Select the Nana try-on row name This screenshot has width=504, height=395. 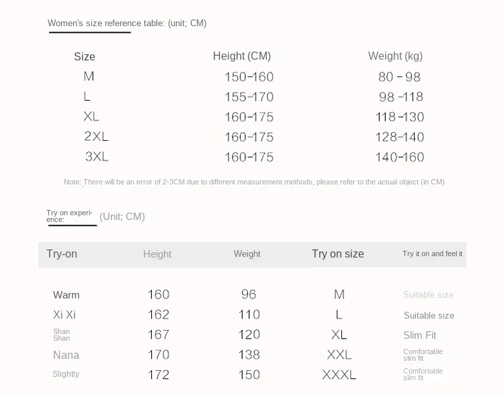click(67, 355)
